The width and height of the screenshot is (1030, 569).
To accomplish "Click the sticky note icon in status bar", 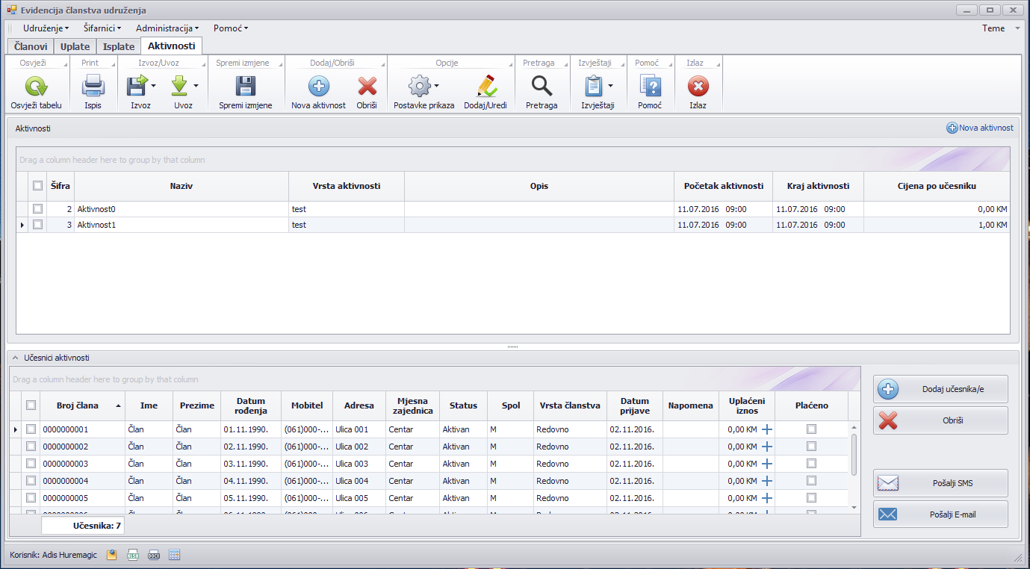I will click(112, 555).
